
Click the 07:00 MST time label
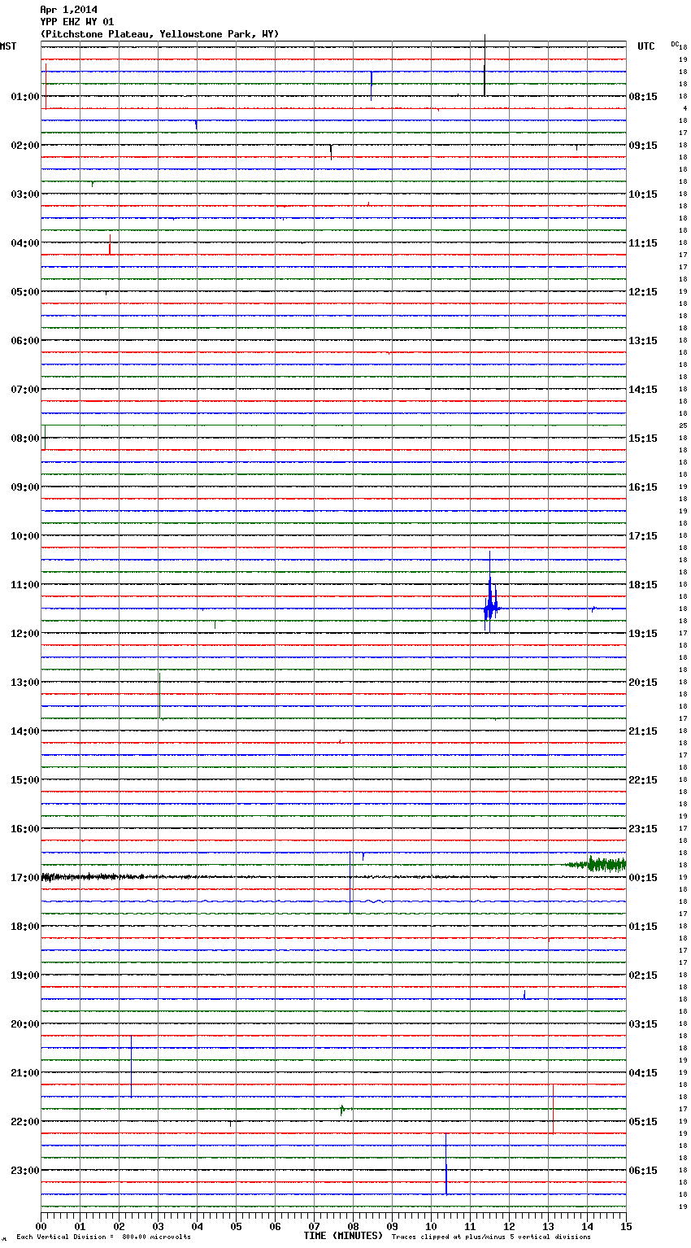tap(25, 389)
